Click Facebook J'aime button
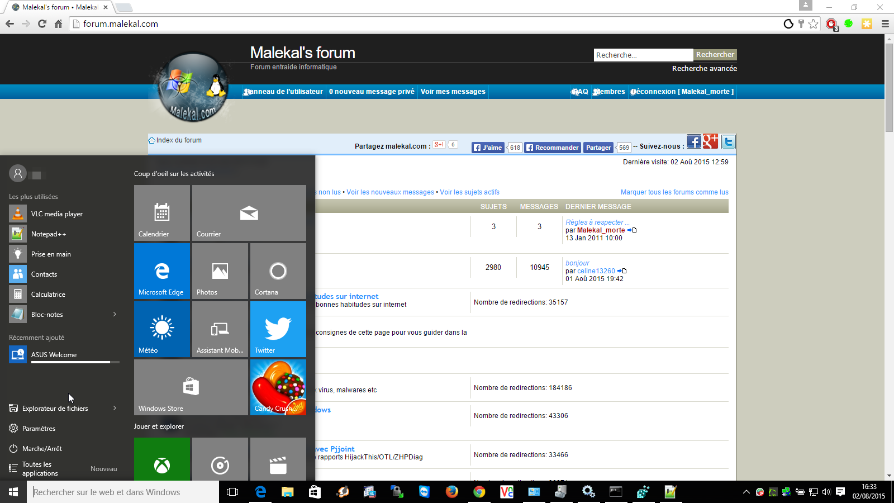The width and height of the screenshot is (894, 503). tap(488, 148)
